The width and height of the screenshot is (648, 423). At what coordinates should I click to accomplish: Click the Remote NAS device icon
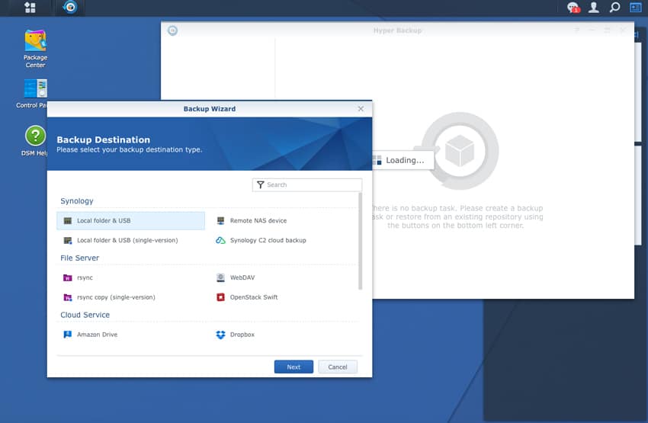(220, 220)
